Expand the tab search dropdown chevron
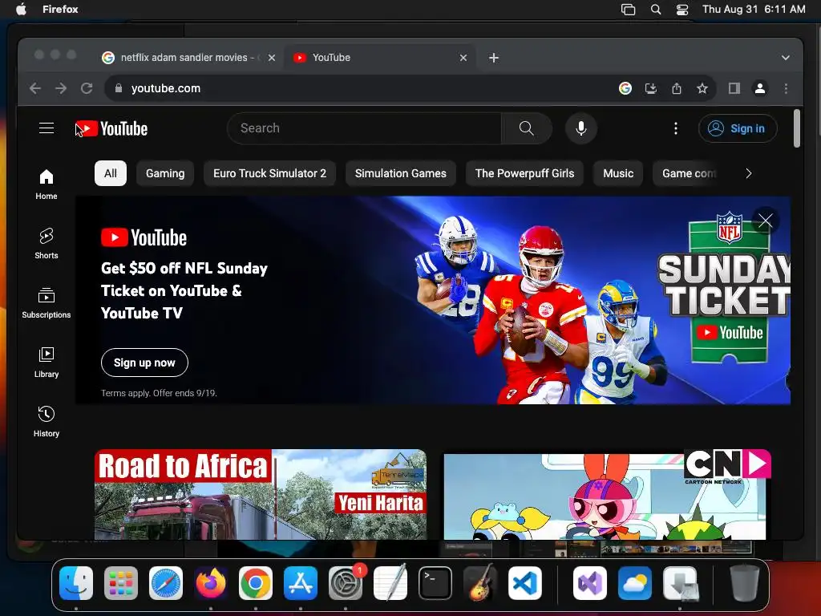This screenshot has width=821, height=616. pyautogui.click(x=786, y=58)
